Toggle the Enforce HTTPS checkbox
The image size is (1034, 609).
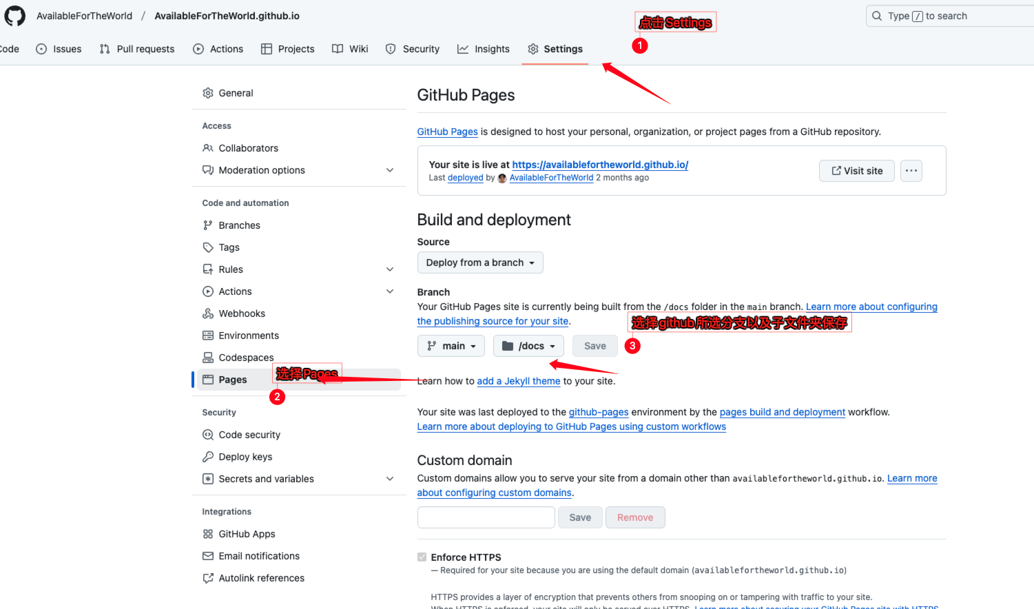[x=422, y=557]
